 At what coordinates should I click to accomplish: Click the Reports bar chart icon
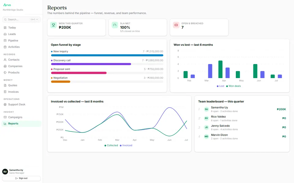[5, 124]
